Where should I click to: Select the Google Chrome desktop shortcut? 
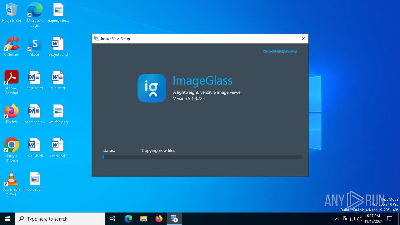pos(12,150)
